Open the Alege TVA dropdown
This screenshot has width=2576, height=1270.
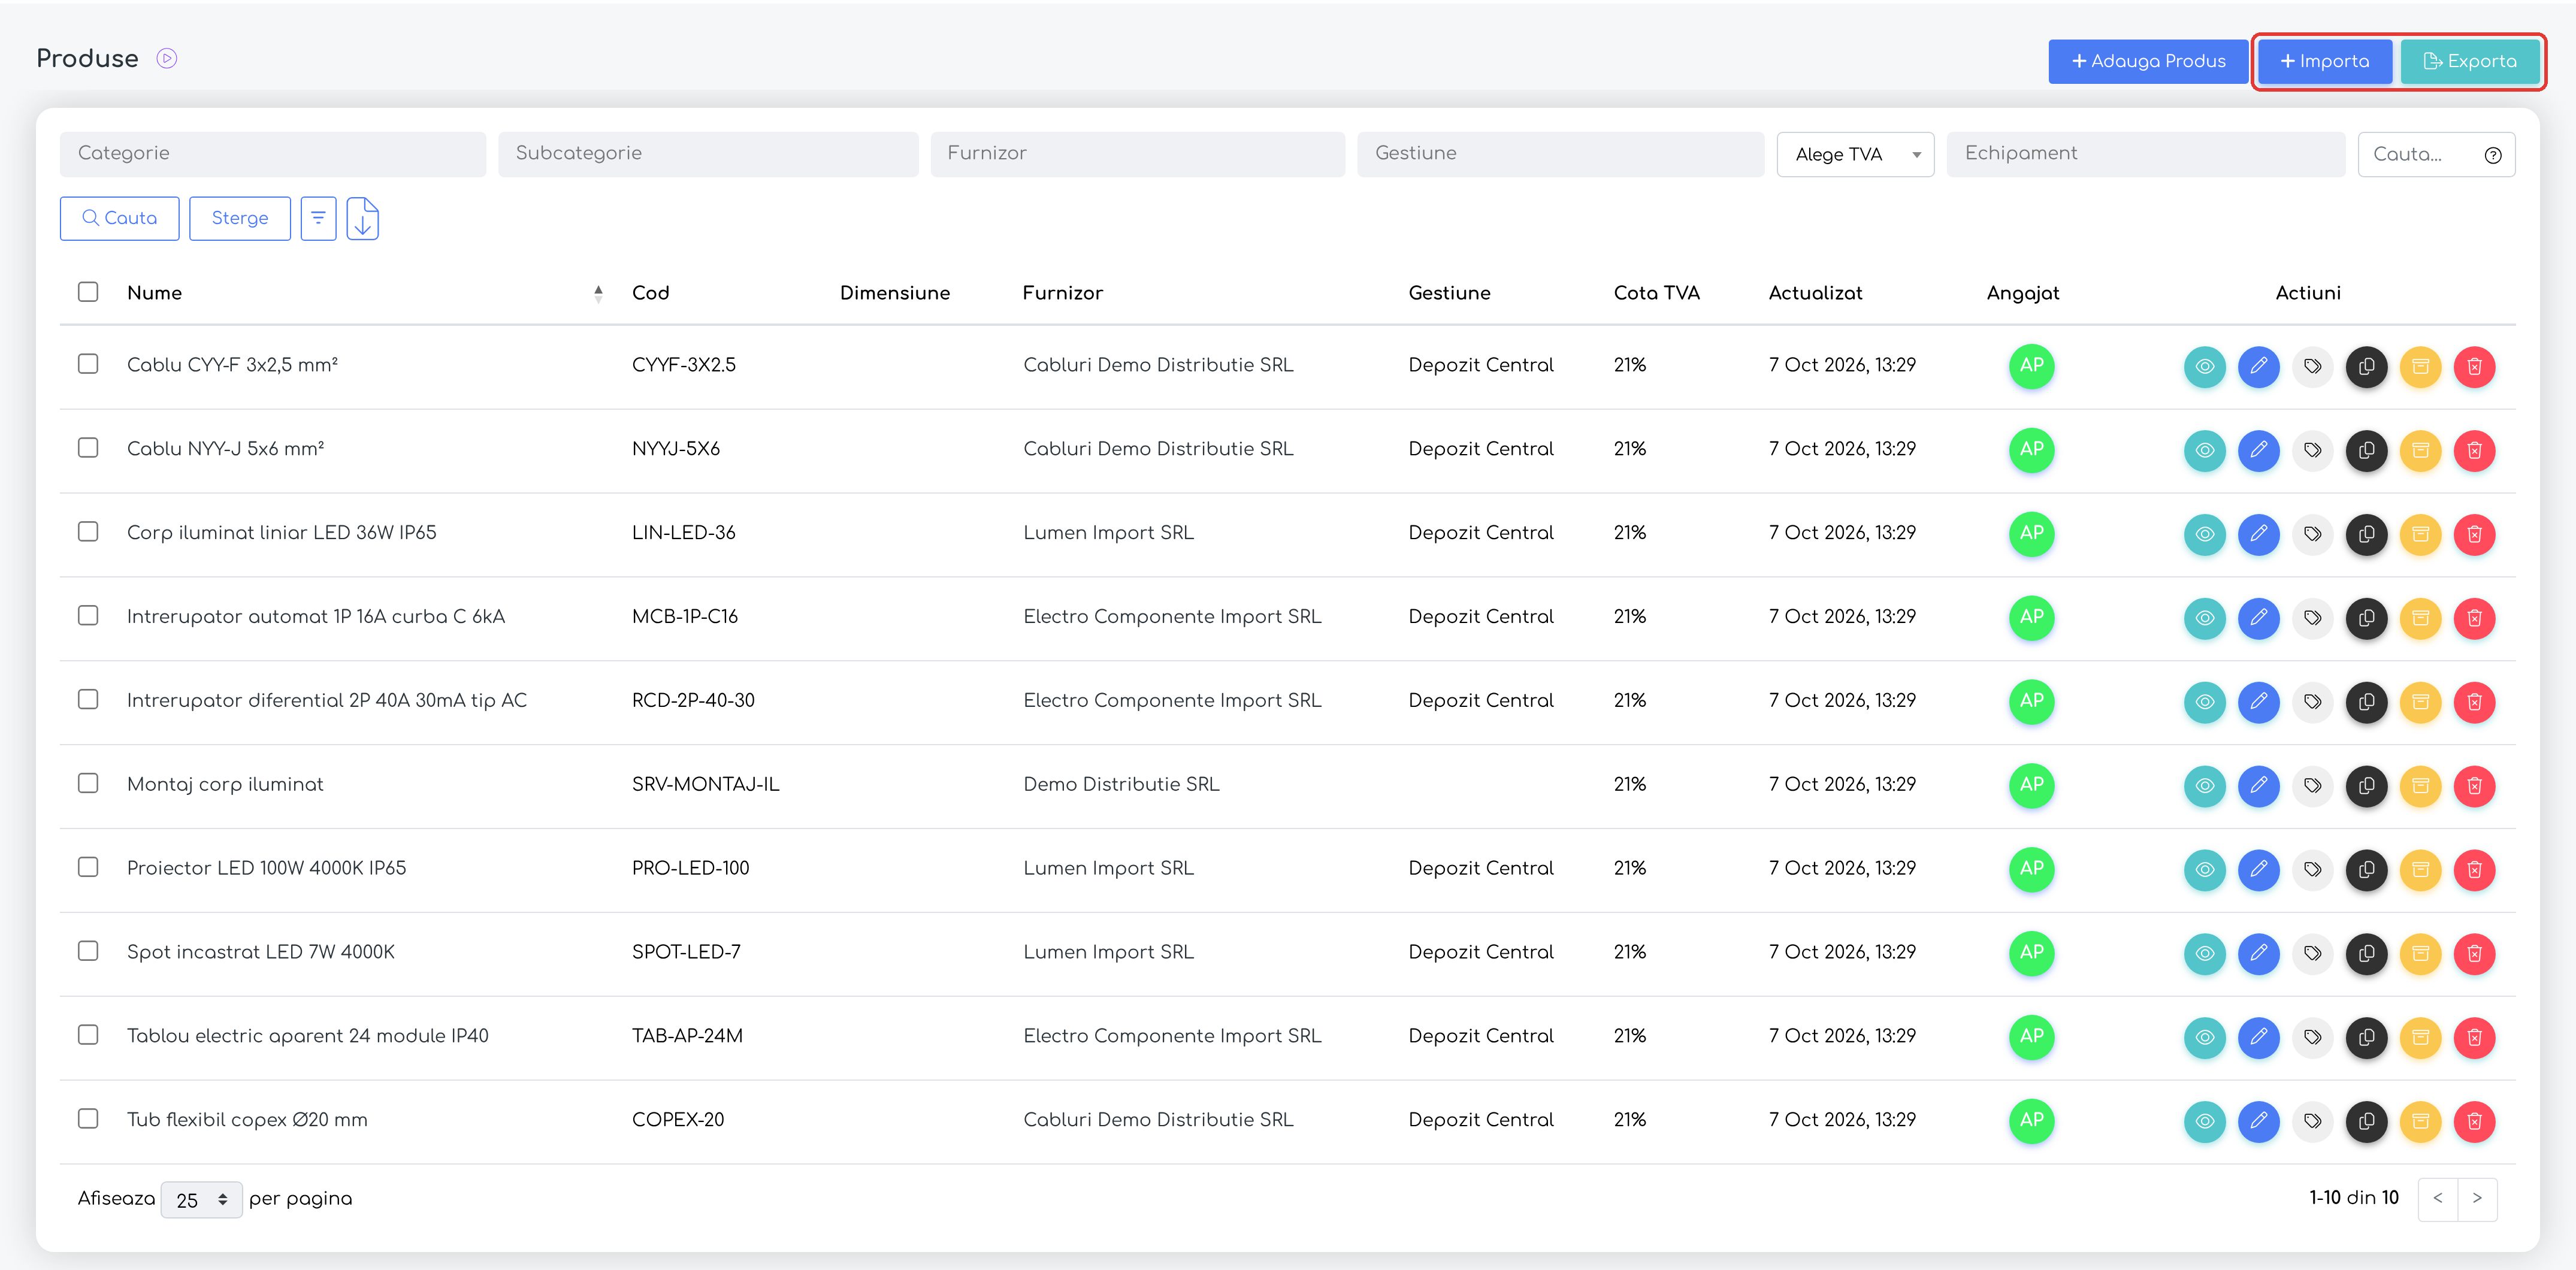click(1855, 154)
